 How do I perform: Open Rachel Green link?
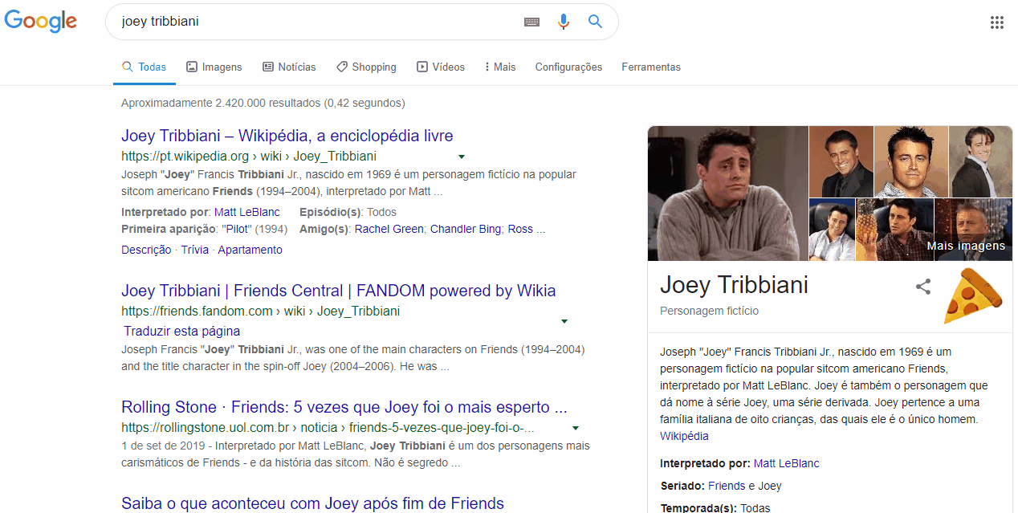coord(389,229)
